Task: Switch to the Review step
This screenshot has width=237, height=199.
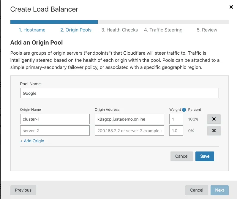Action: [x=207, y=30]
